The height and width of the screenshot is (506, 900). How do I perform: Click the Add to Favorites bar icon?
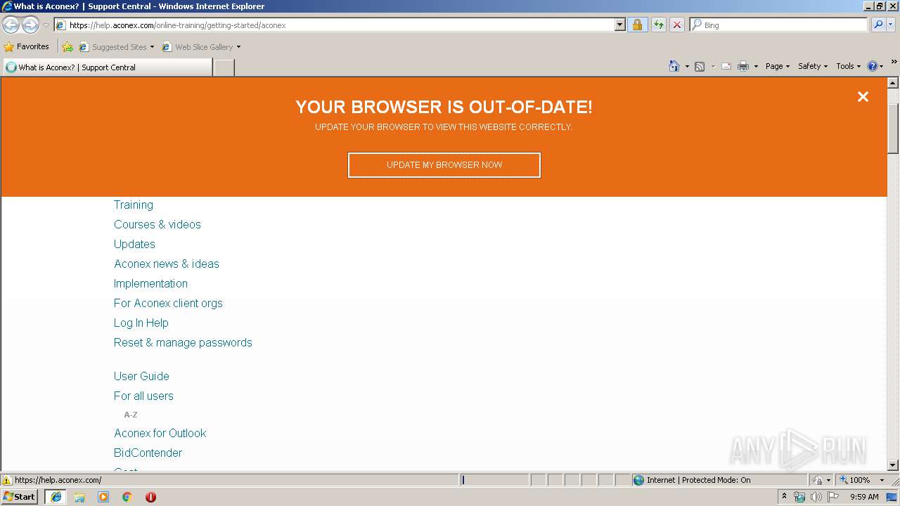tap(67, 47)
